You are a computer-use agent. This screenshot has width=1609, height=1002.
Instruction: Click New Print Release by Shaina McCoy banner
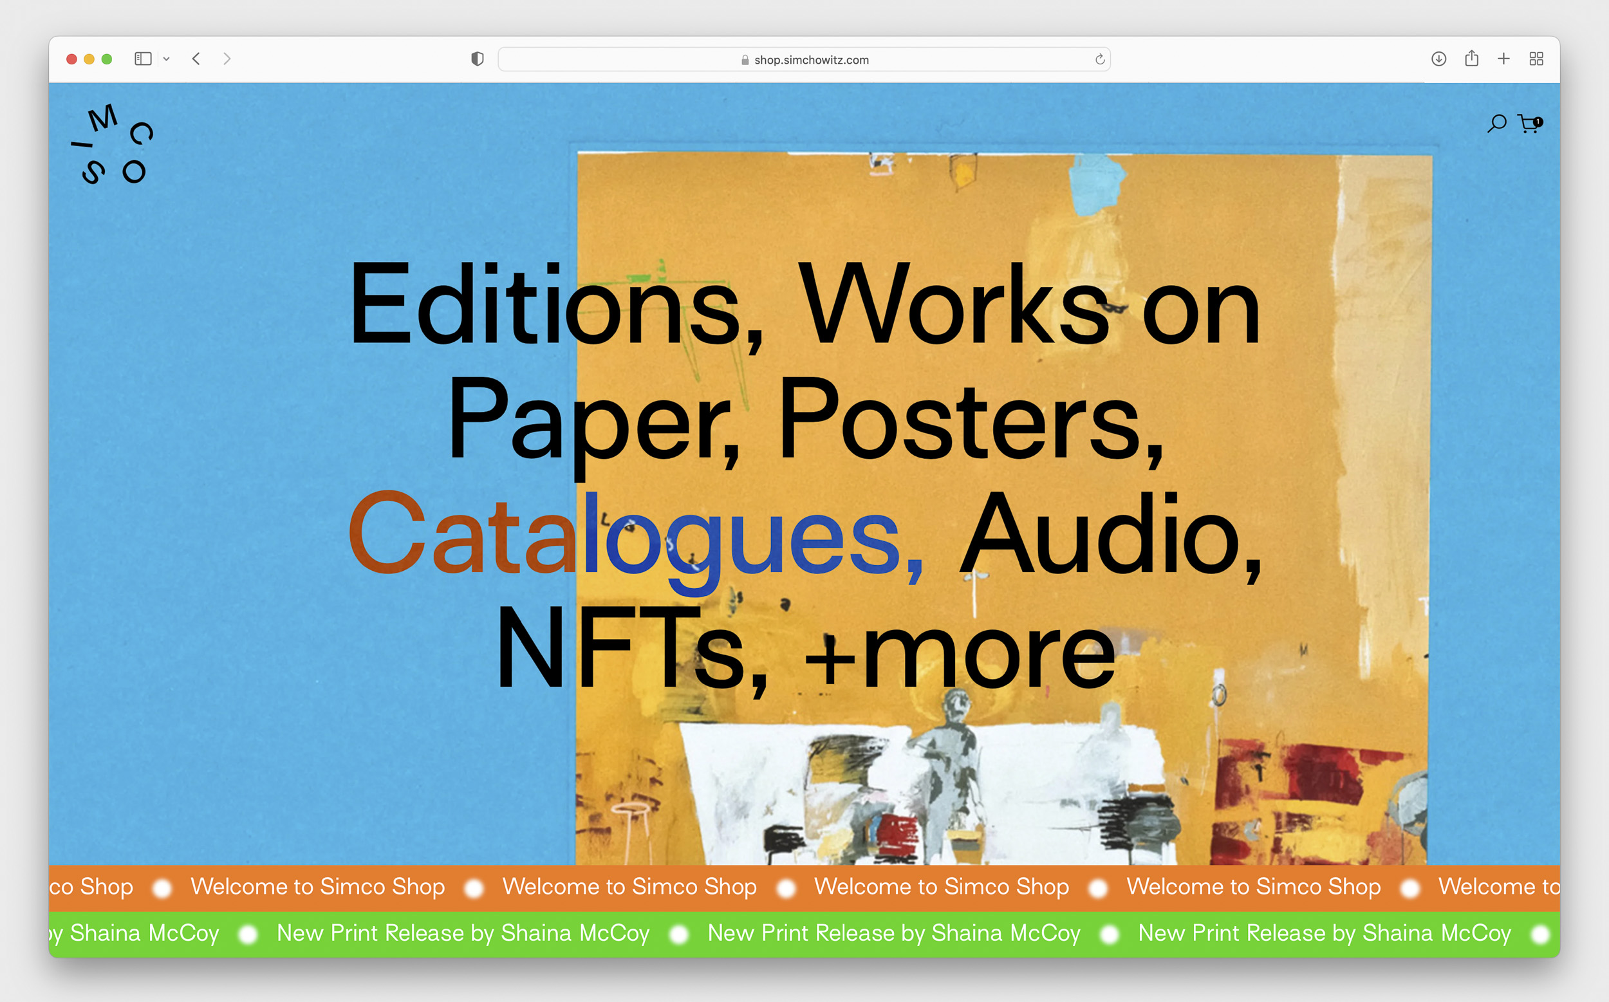tap(893, 933)
